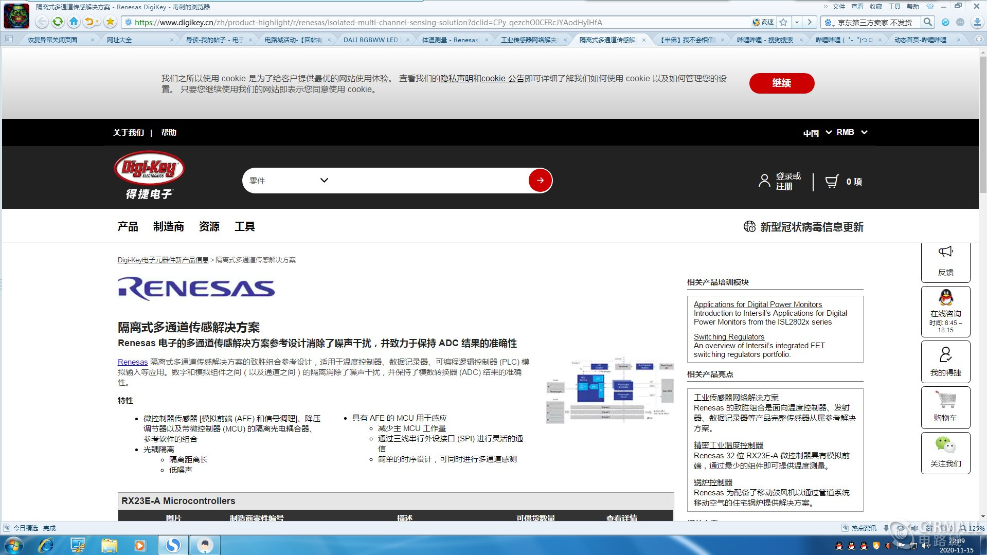Open the Switching Regulators link
This screenshot has height=555, width=987.
pyautogui.click(x=729, y=336)
